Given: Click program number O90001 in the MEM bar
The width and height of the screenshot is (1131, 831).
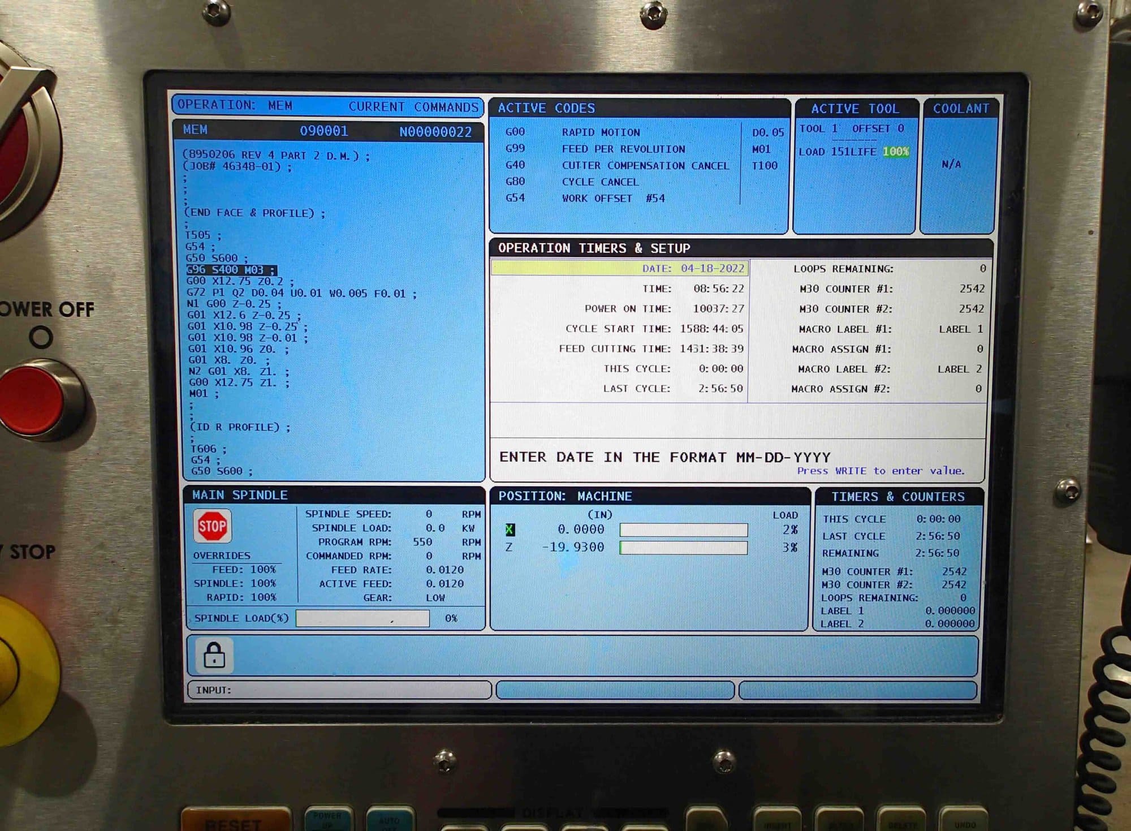Looking at the screenshot, I should [x=323, y=131].
